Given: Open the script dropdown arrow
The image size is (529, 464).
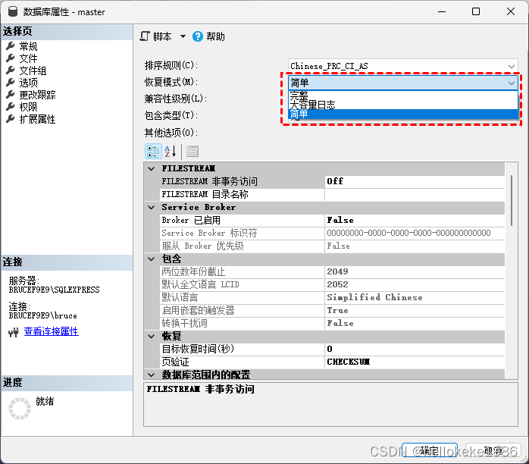Looking at the screenshot, I should coord(183,36).
